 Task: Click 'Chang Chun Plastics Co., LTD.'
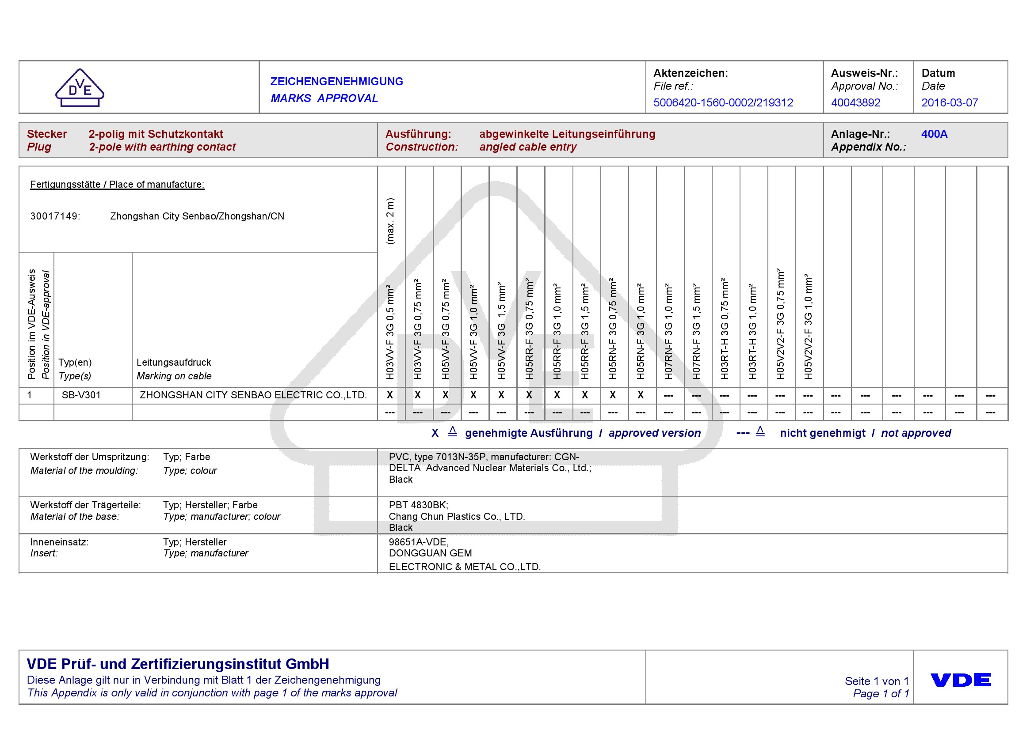457,517
